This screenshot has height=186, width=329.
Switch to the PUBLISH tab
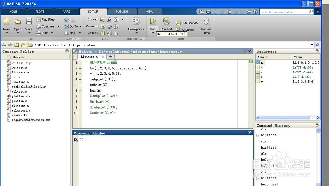pyautogui.click(x=122, y=12)
